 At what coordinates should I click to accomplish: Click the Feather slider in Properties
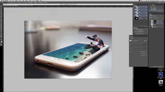(138, 49)
